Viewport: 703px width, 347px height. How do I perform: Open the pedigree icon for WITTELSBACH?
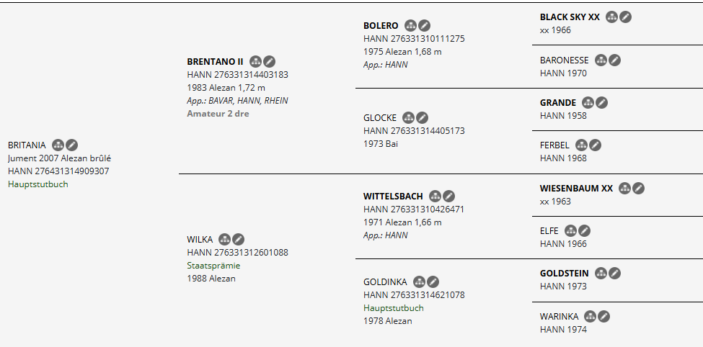tap(435, 196)
